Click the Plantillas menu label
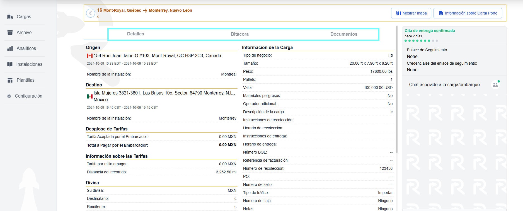The width and height of the screenshot is (523, 211). (26, 80)
